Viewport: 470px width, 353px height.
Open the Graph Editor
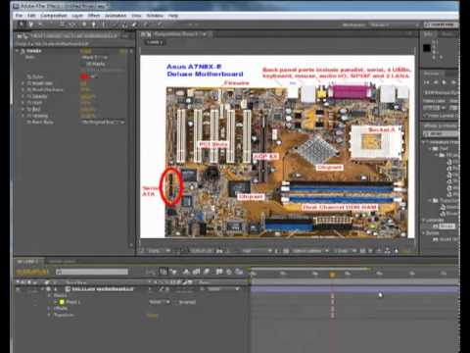click(x=240, y=272)
